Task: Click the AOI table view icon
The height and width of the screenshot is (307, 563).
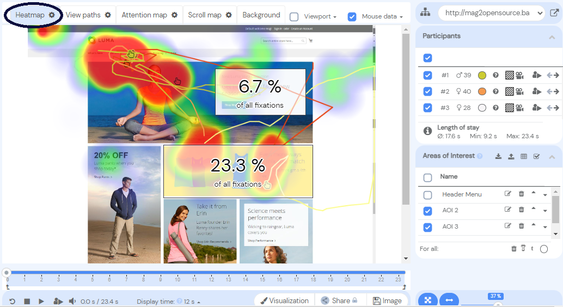Action: click(524, 156)
